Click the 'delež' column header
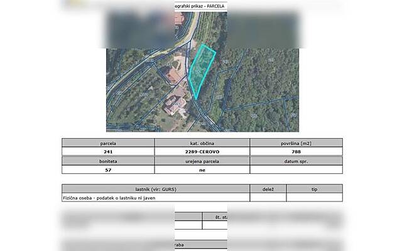 tap(268, 188)
